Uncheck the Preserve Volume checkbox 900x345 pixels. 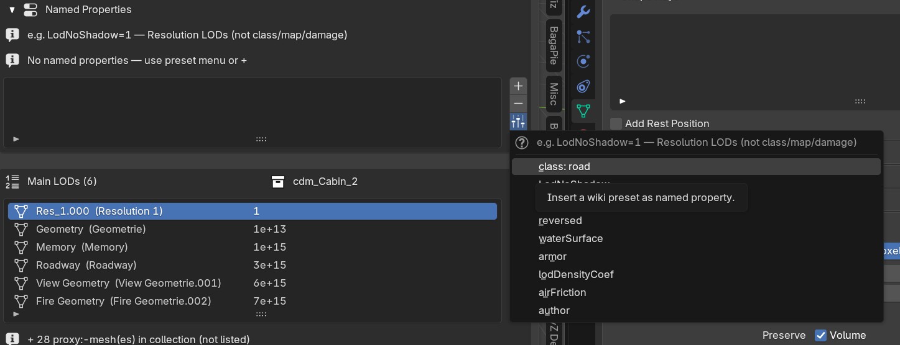(x=820, y=335)
